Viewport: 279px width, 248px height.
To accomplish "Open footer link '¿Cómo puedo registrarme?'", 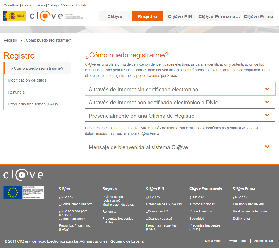I will point(113,198).
